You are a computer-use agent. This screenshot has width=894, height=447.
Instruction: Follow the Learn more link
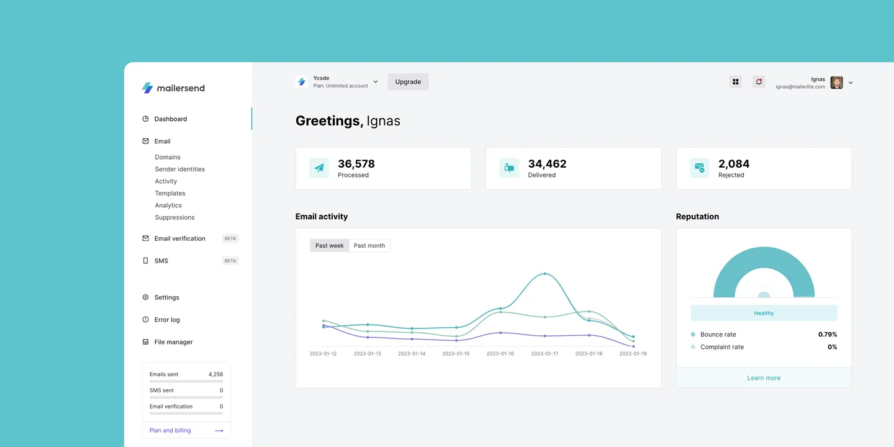click(x=764, y=378)
